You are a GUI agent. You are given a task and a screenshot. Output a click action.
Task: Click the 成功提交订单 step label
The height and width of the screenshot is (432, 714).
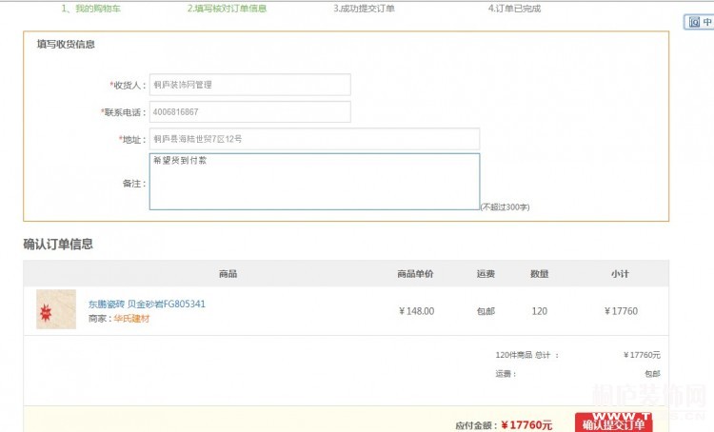[364, 9]
